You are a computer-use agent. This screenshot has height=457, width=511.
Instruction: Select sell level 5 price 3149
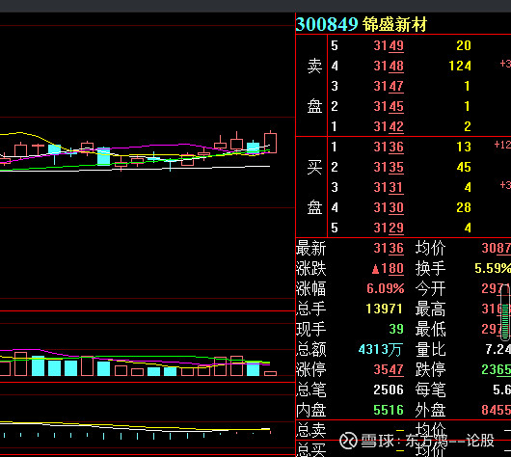tap(389, 46)
